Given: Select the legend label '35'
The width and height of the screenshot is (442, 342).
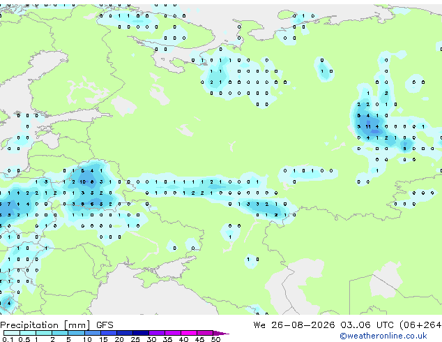Looking at the screenshot, I should click(x=168, y=339).
